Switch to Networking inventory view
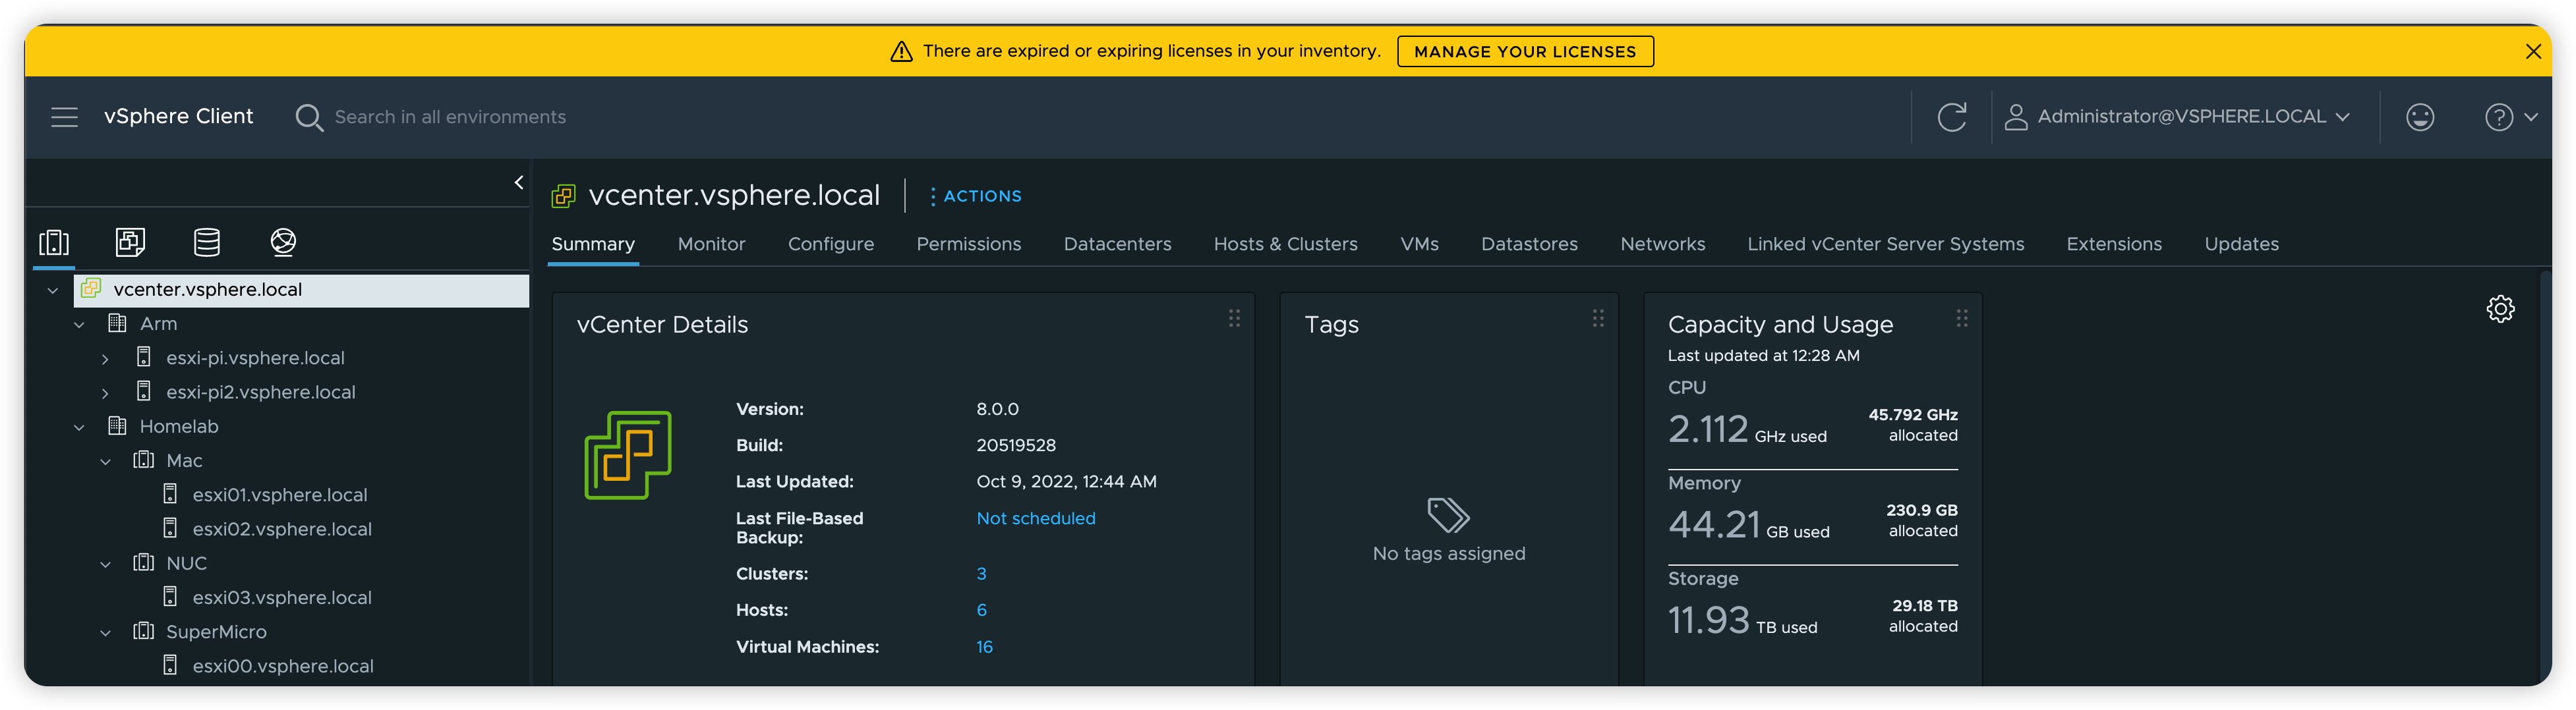This screenshot has width=2576, height=710. pyautogui.click(x=283, y=242)
